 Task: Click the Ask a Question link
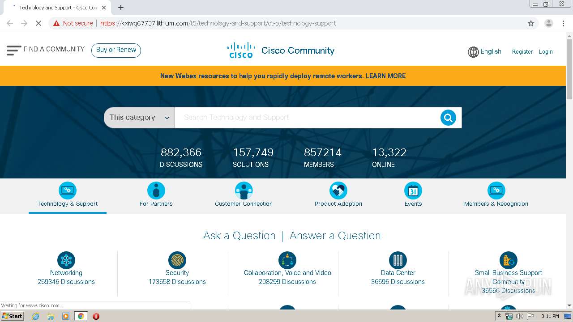coord(239,236)
